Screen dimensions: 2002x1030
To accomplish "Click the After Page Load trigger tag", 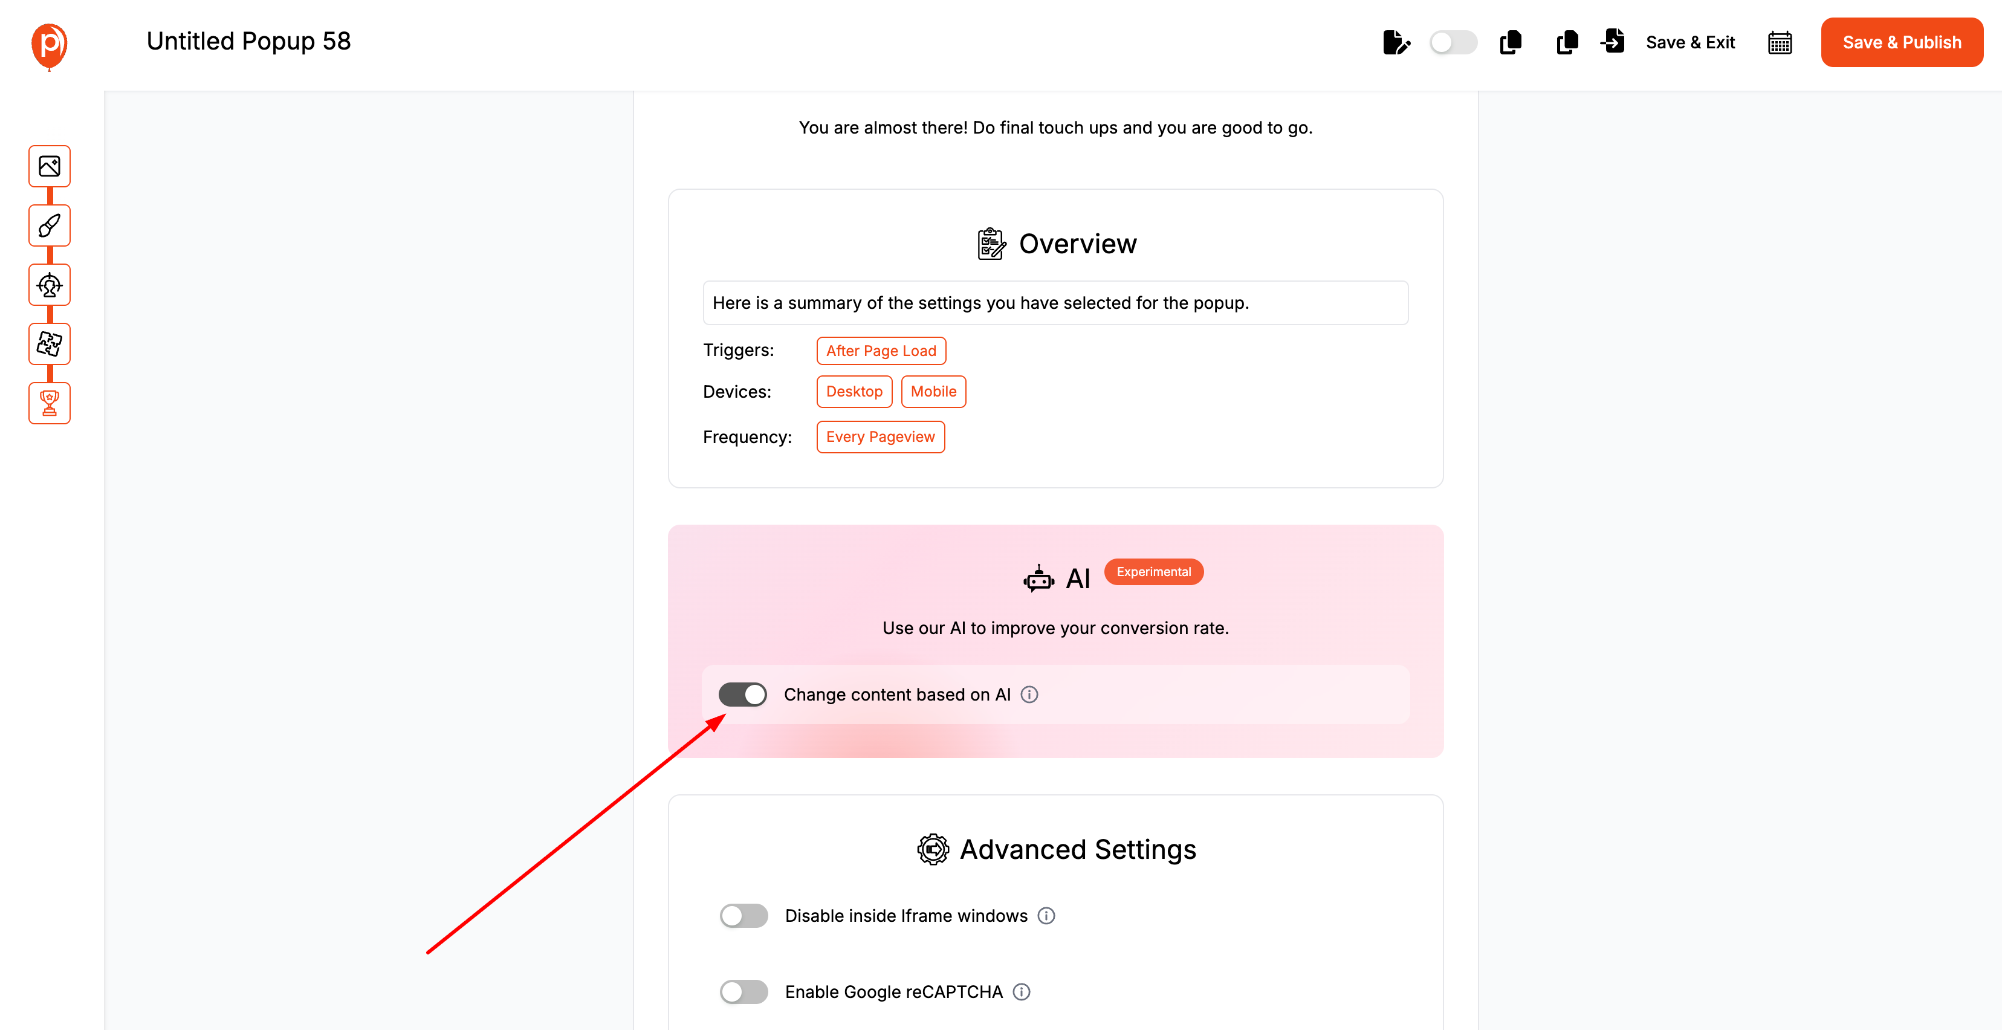I will [881, 351].
